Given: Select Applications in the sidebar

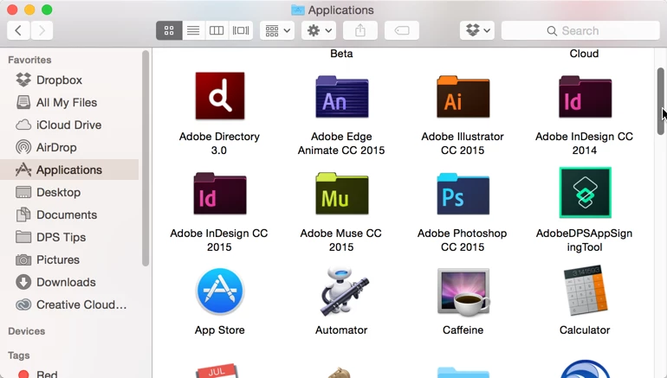Looking at the screenshot, I should click(x=70, y=170).
